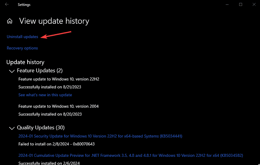This screenshot has width=260, height=165.
Task: Collapse the Feature Updates (2) section
Action: tap(12, 71)
